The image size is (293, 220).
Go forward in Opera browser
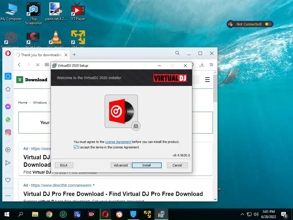point(28,64)
